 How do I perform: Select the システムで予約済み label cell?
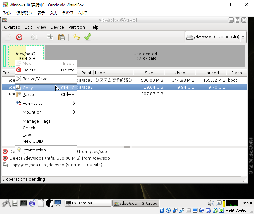coord(114,80)
